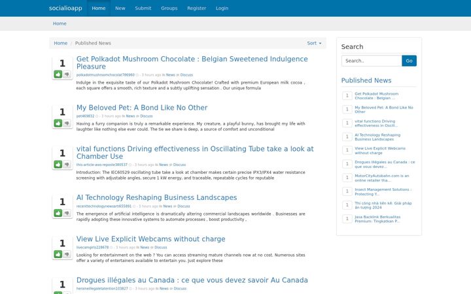Click News category under Polkadot post
The width and height of the screenshot is (471, 294).
click(170, 75)
